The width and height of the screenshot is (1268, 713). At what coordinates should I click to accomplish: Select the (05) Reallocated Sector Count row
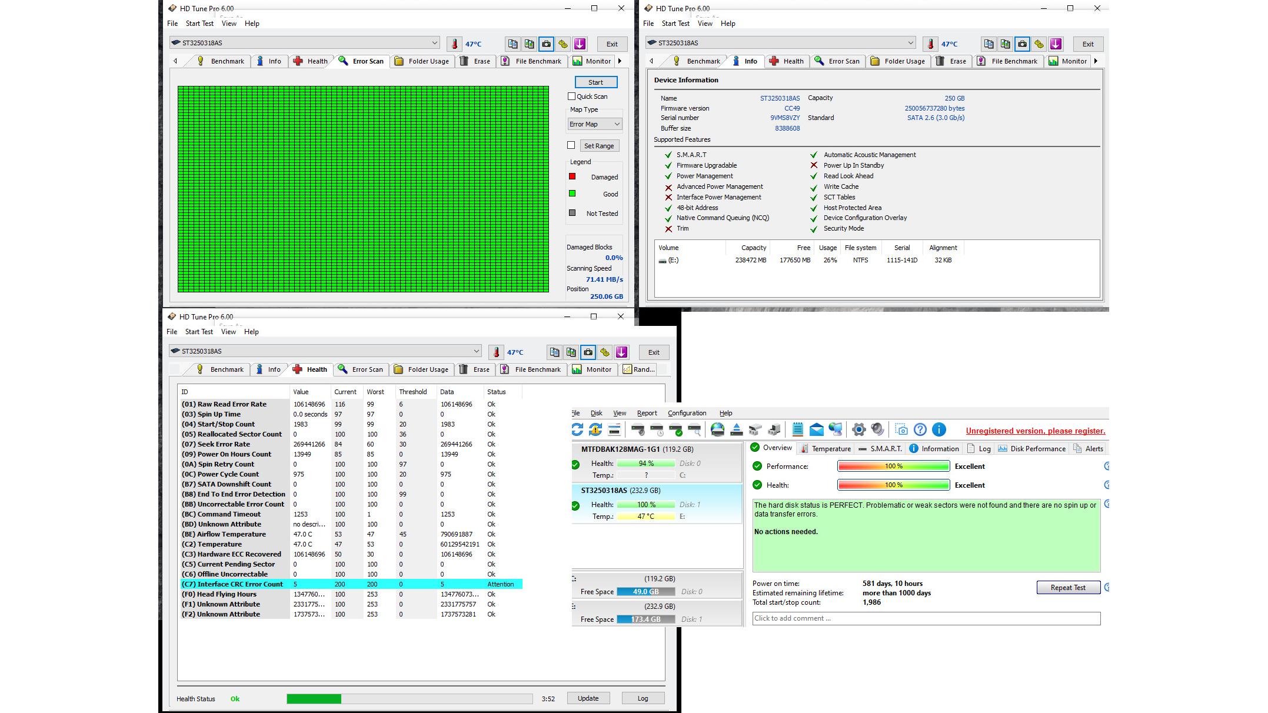tap(351, 434)
